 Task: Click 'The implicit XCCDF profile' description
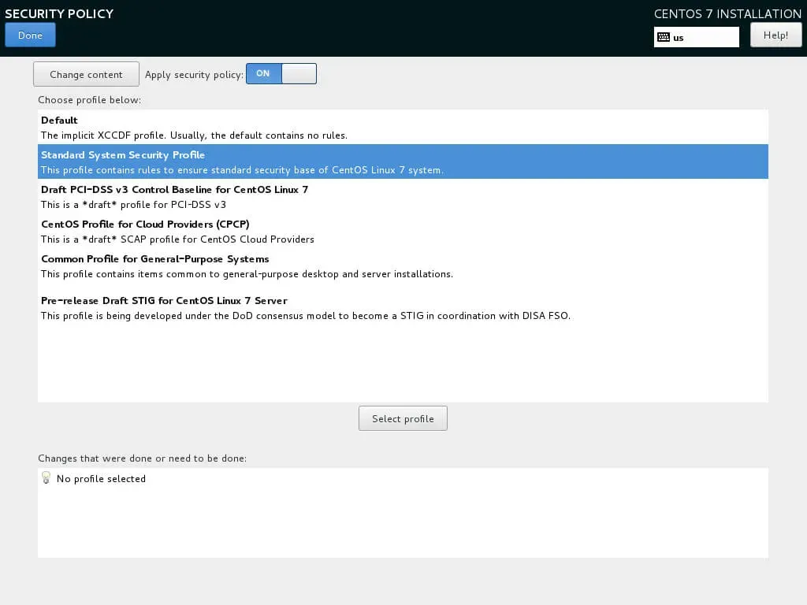(x=194, y=135)
